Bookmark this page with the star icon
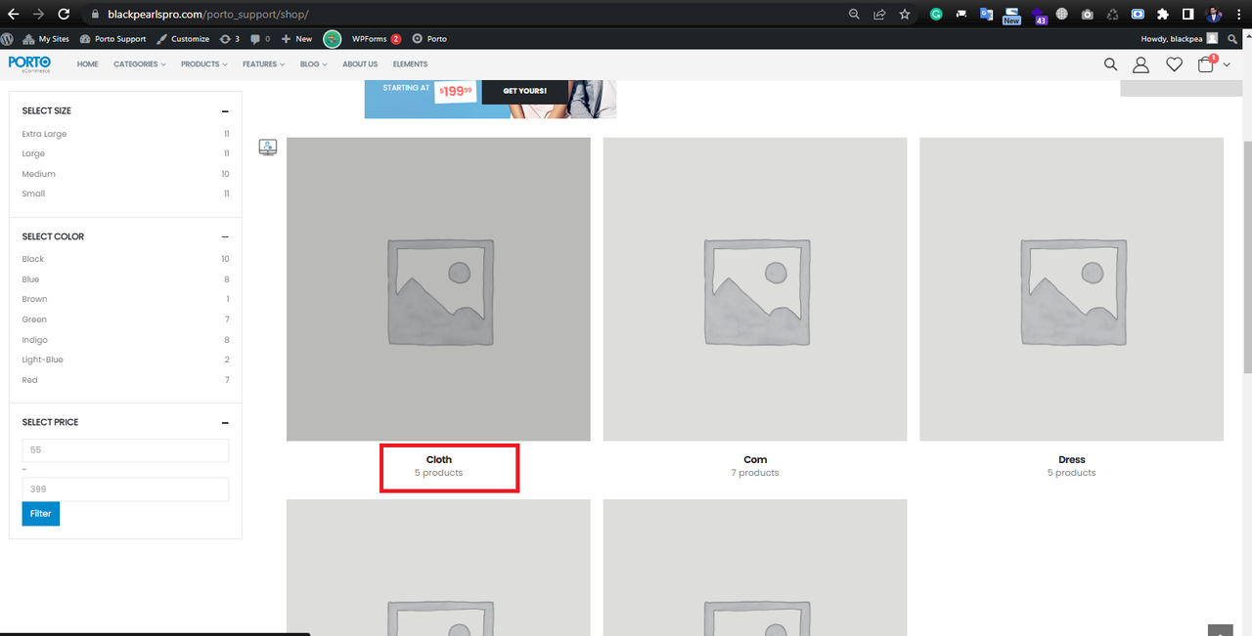Screen dimensions: 1252x636 click(905, 15)
